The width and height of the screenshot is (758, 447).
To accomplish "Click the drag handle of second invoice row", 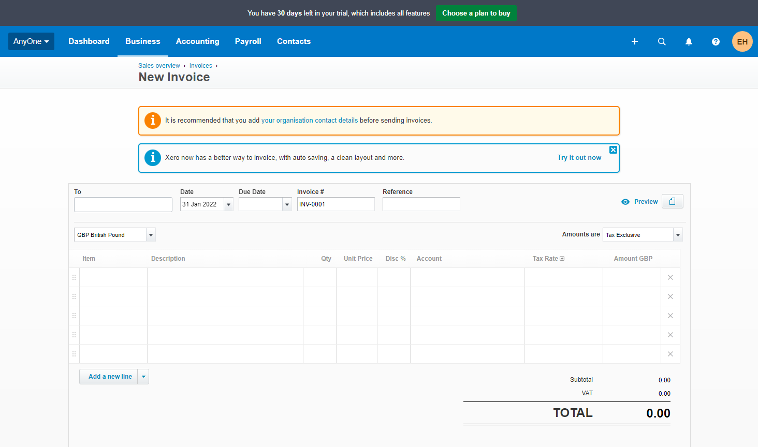I will click(x=74, y=296).
